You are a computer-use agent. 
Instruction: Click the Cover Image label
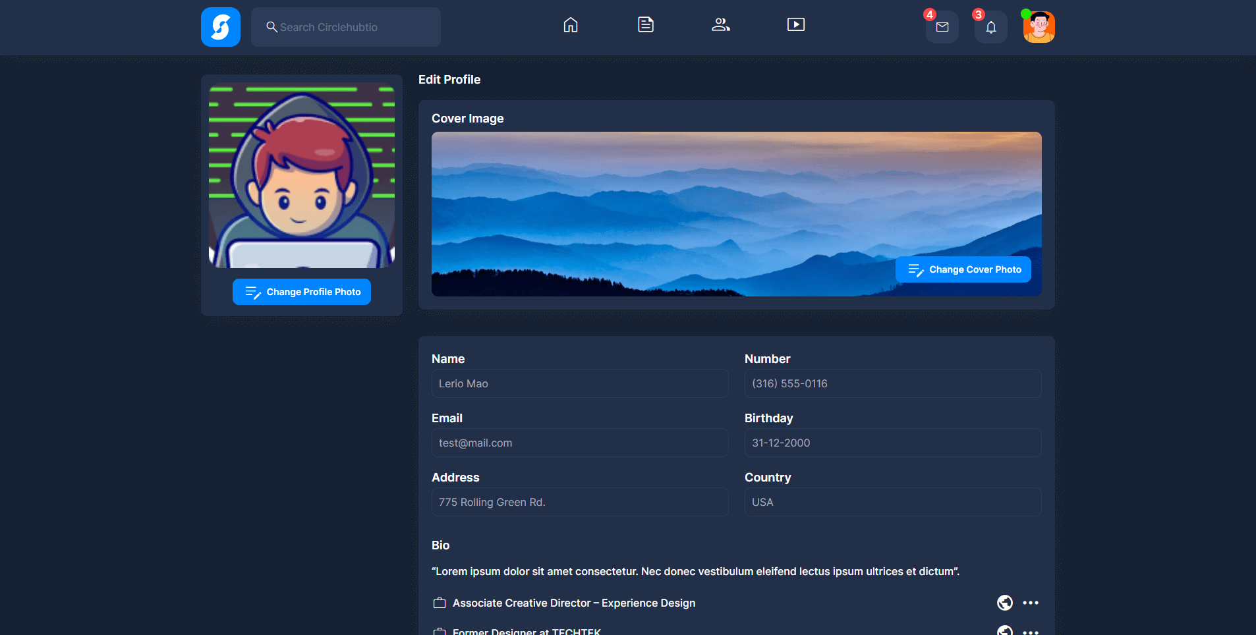pos(468,119)
